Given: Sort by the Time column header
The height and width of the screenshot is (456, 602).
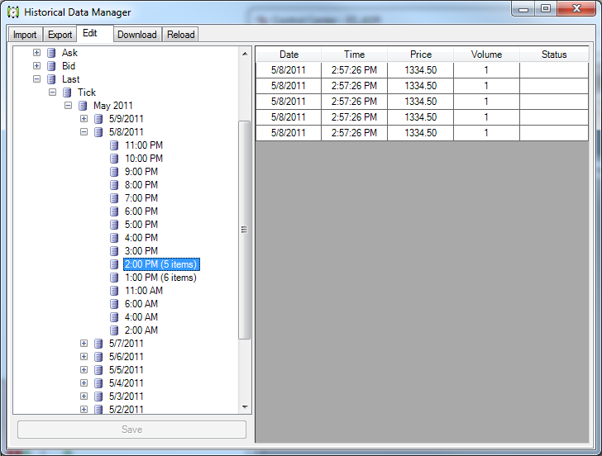Looking at the screenshot, I should (x=354, y=55).
